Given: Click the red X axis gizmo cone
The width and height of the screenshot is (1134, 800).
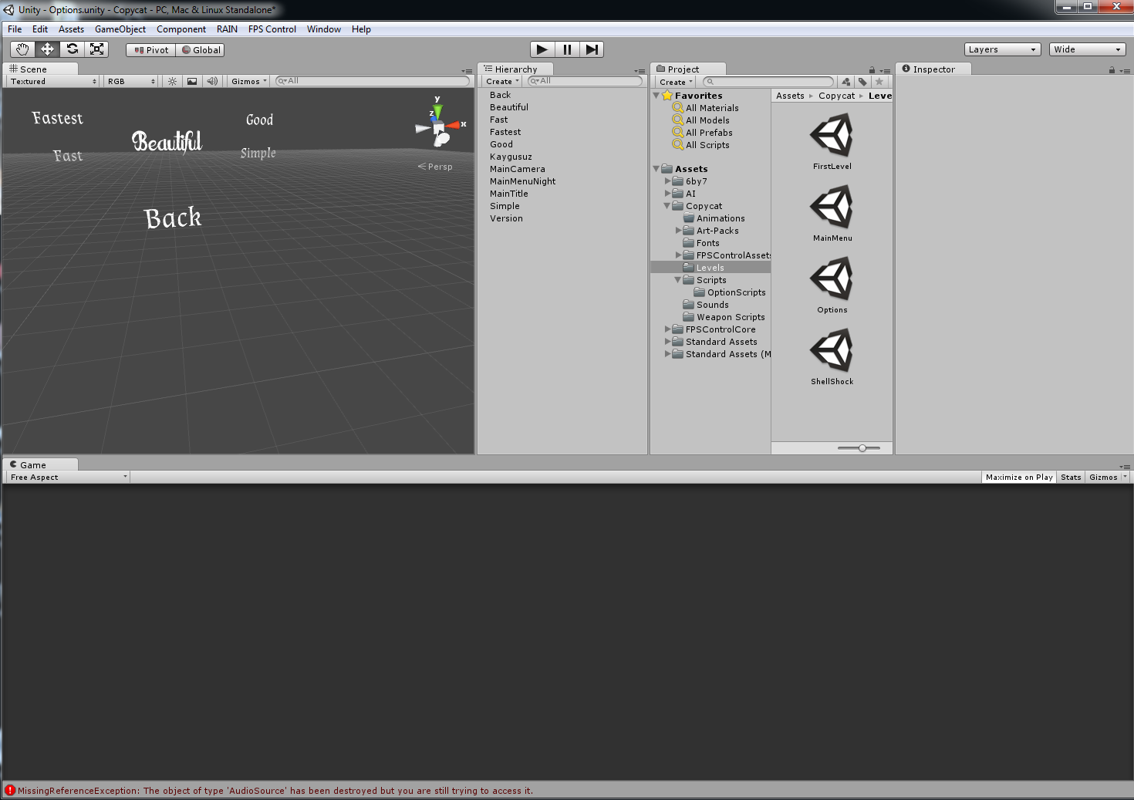Looking at the screenshot, I should [x=454, y=124].
